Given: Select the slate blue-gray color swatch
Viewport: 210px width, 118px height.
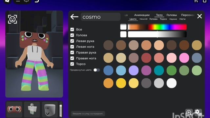Looking at the screenshot, I should [x=197, y=58].
